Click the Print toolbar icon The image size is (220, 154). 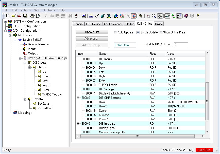click(x=32, y=16)
